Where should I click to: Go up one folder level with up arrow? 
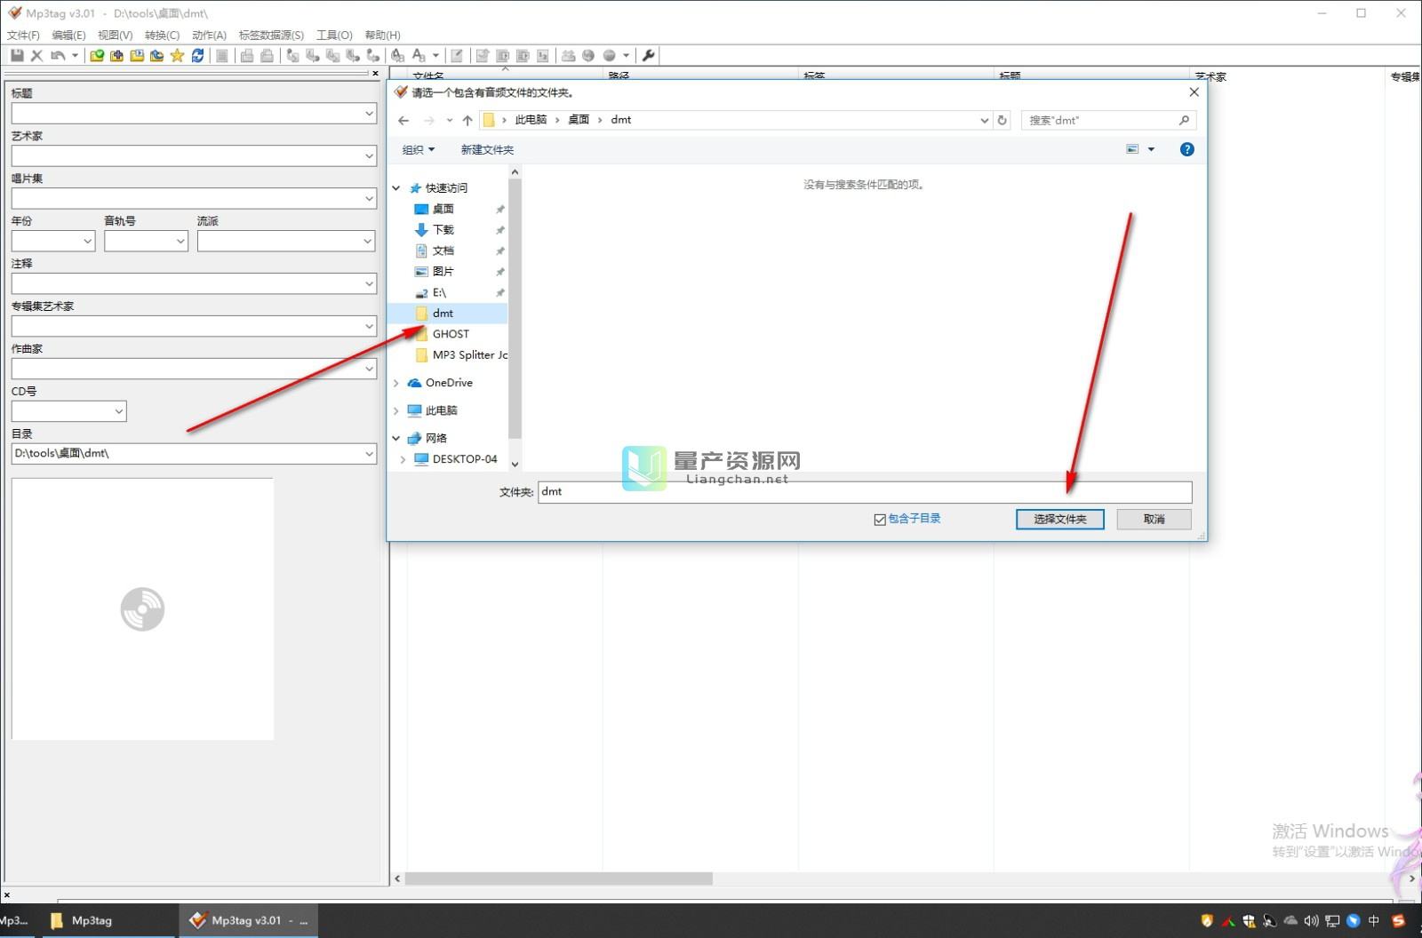pyautogui.click(x=467, y=120)
